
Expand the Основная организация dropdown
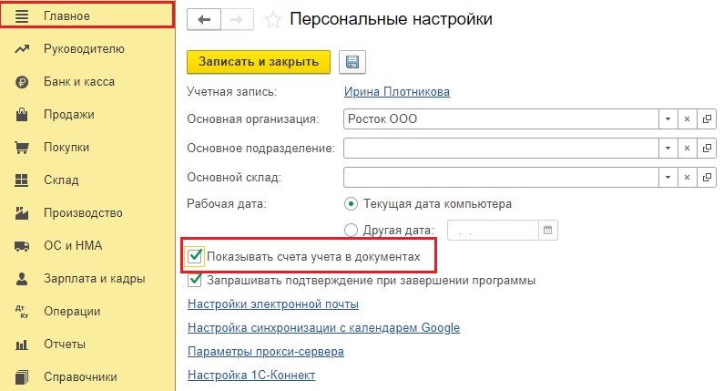coord(668,119)
